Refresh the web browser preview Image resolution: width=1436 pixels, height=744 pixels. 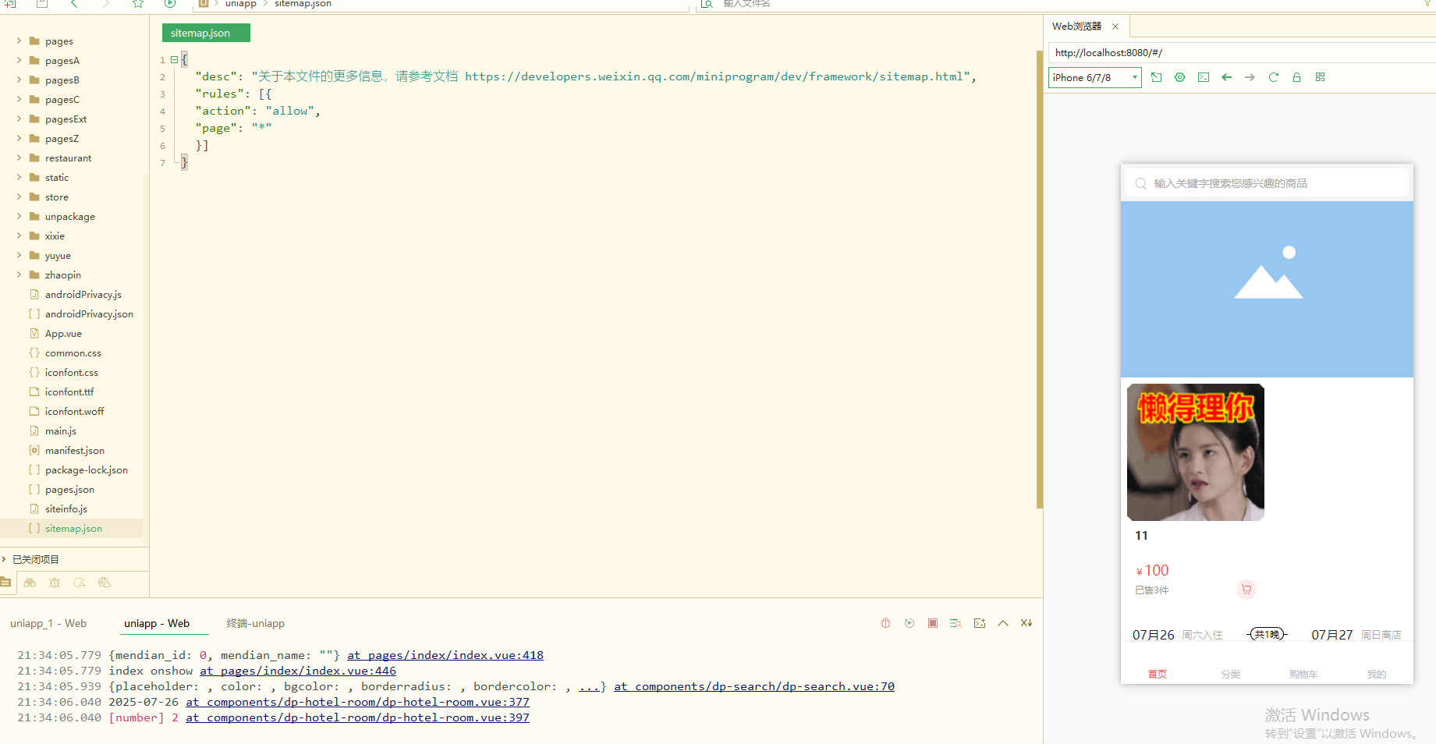[x=1273, y=77]
